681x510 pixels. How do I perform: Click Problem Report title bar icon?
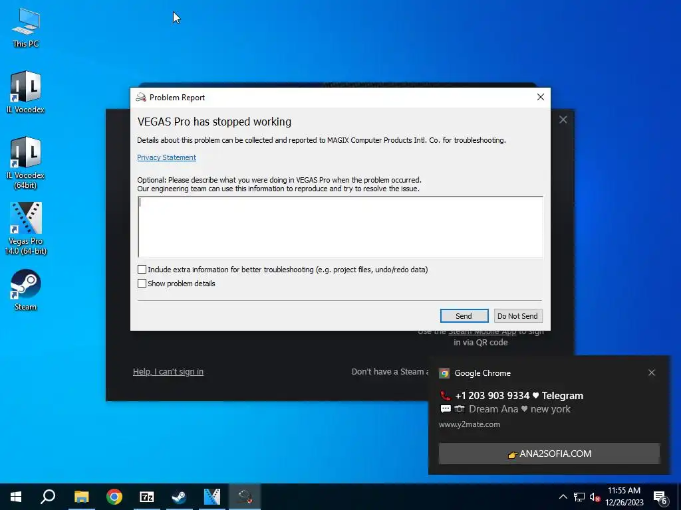(x=141, y=97)
